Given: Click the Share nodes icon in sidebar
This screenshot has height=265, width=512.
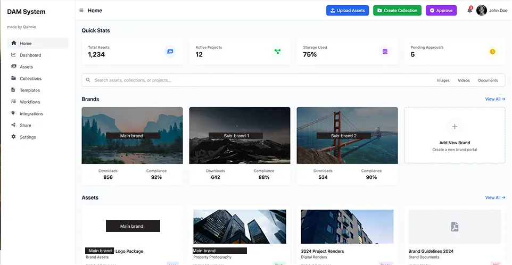Looking at the screenshot, I should (13, 125).
